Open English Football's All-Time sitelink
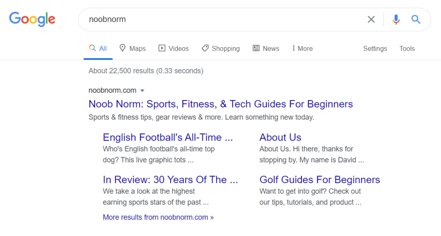Viewport: 441px width, 236px height. [168, 138]
